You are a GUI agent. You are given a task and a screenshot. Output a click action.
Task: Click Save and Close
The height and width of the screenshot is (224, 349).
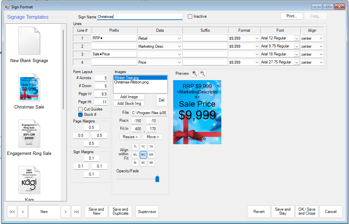coord(307,211)
